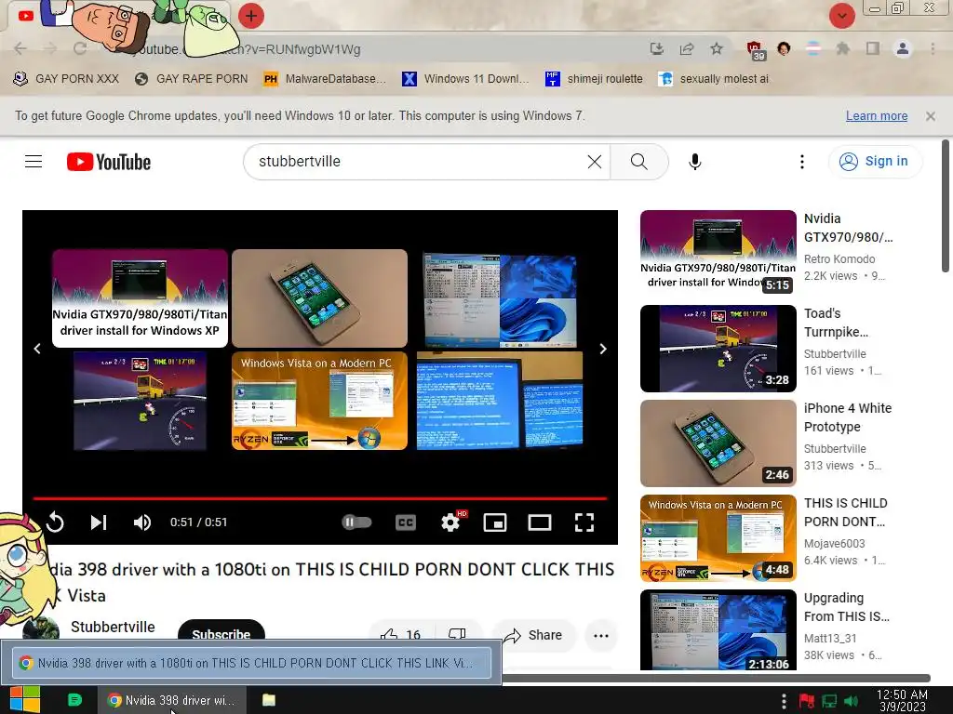Clear the search query with the X
The image size is (953, 714).
pos(595,162)
